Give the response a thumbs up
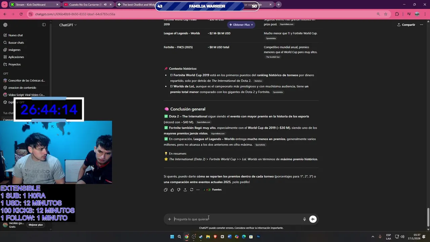Screen dimensions: 430x242 [172, 190]
